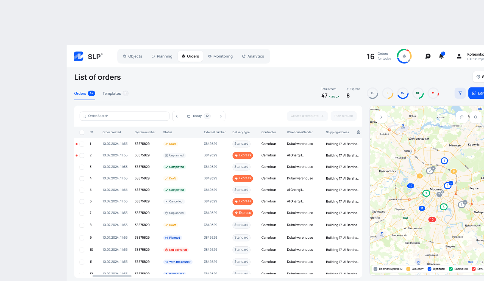Image resolution: width=484 pixels, height=281 pixels.
Task: Click the calendar icon in the date picker
Action: (x=189, y=116)
